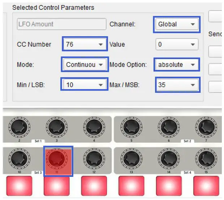The width and height of the screenshot is (224, 200).
Task: Select encoder knob 3
Action: [x=57, y=128]
